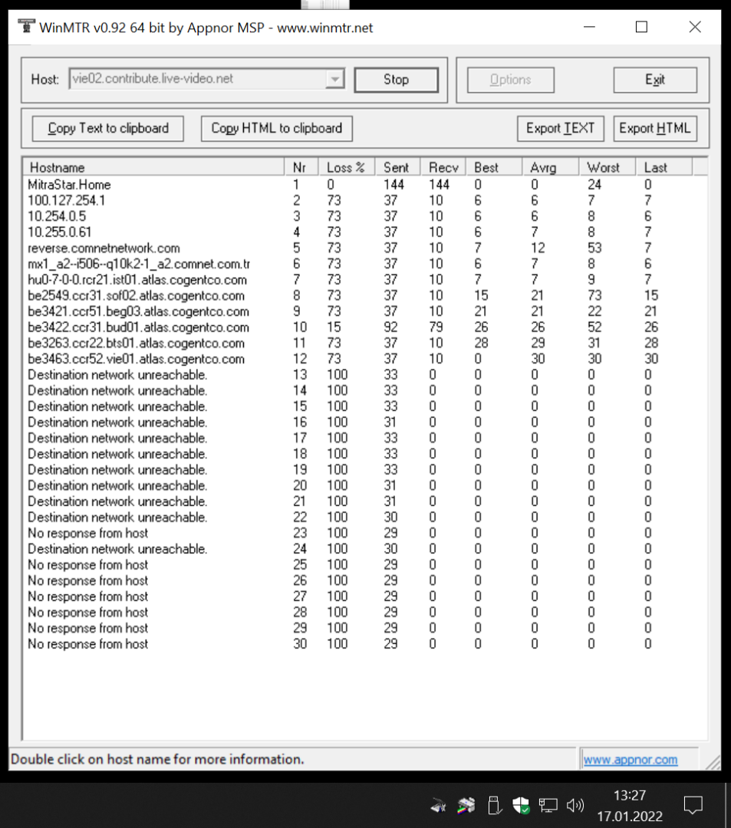
Task: Select be3463.ccr52.vie01 cogentco row
Action: tap(364, 359)
